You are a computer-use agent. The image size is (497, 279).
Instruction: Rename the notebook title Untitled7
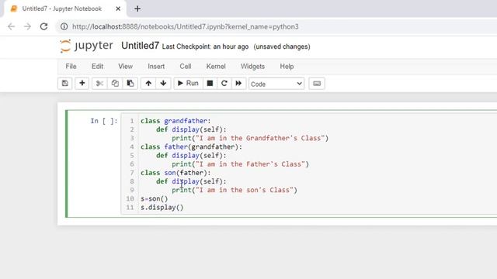click(140, 46)
